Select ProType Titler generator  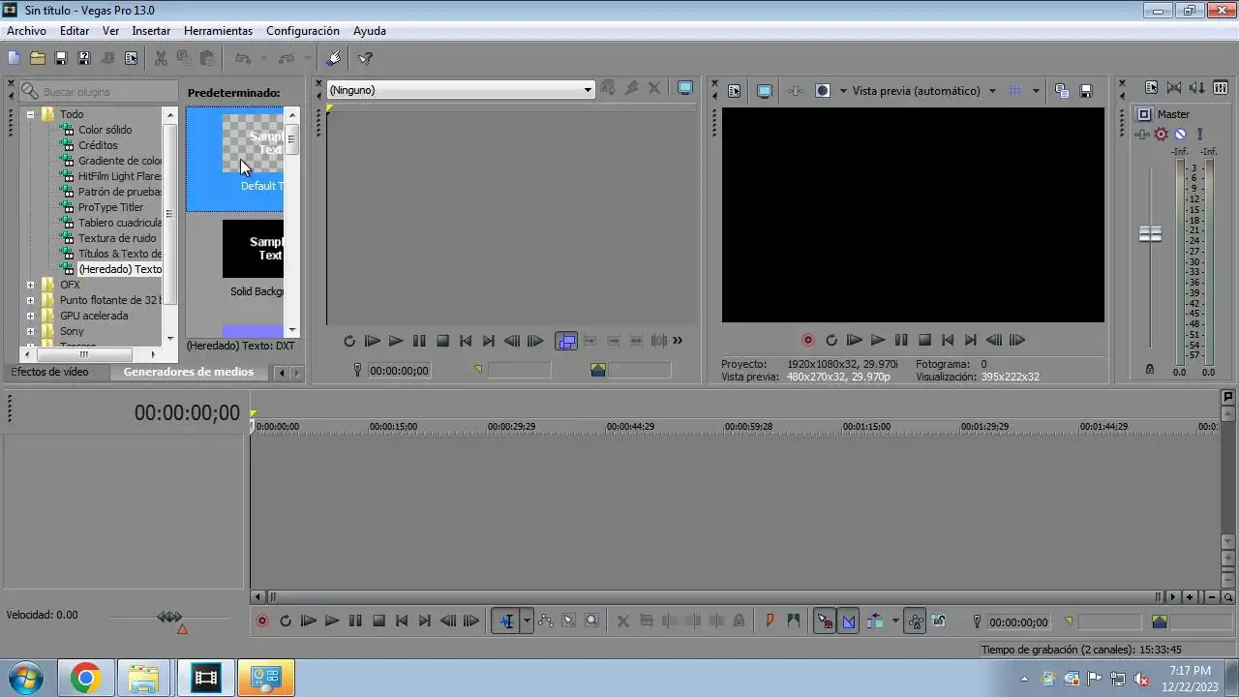[110, 207]
